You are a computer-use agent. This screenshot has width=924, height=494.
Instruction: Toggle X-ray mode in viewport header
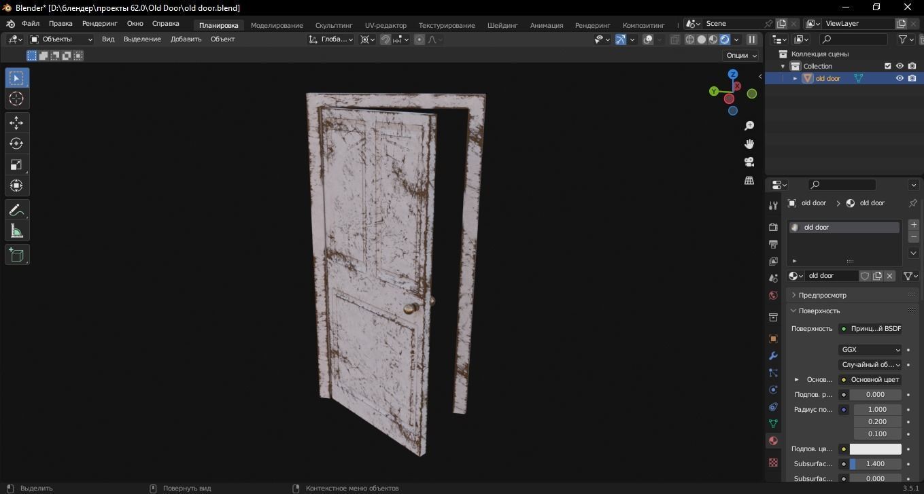pos(674,39)
